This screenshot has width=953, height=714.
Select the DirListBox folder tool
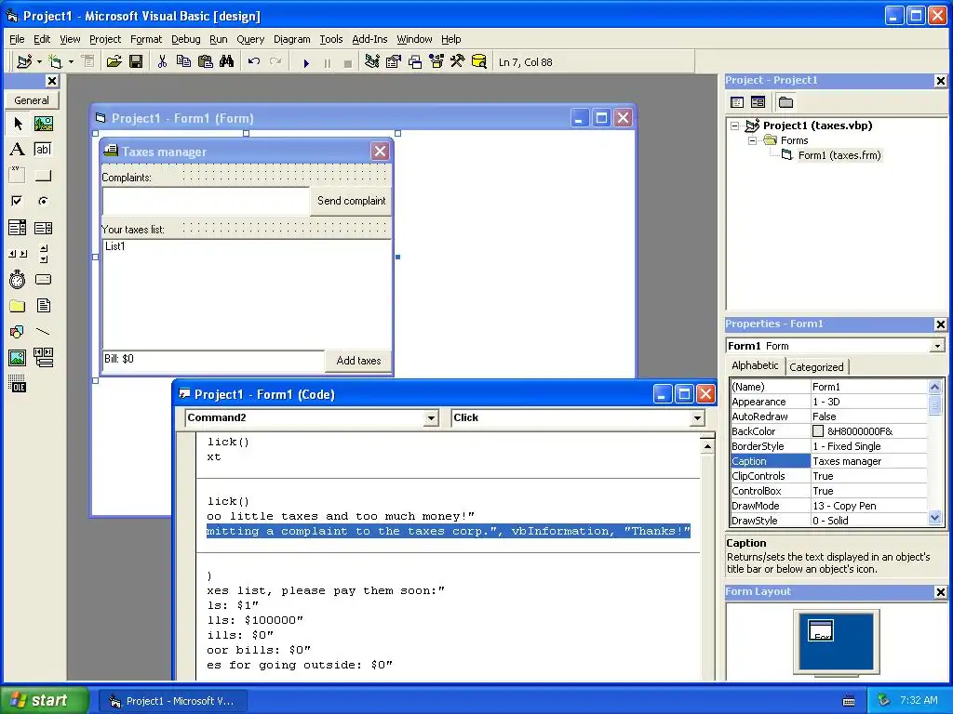point(18,305)
